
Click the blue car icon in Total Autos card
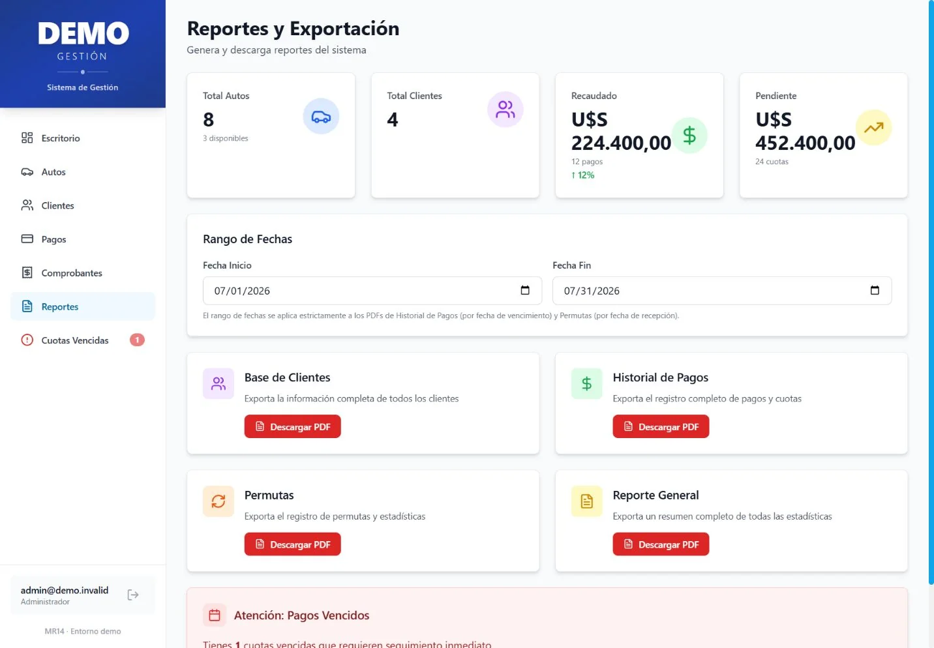point(321,117)
